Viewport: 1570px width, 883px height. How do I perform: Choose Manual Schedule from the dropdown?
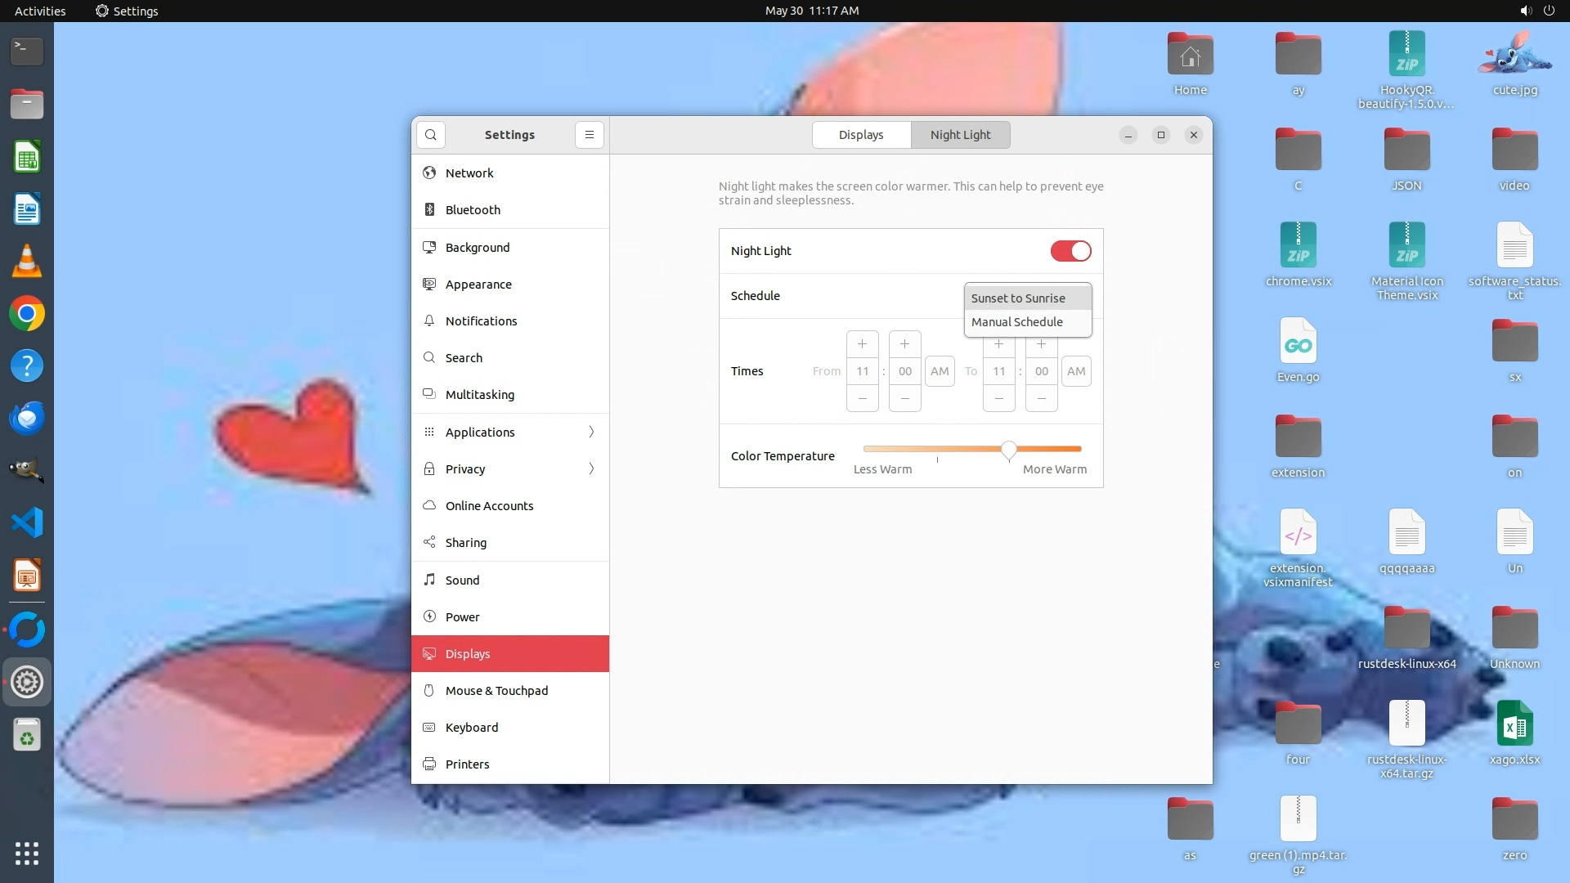[1017, 322]
